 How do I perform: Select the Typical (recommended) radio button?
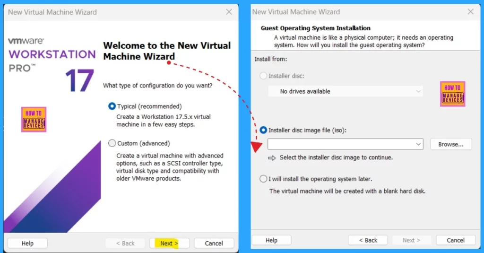pyautogui.click(x=112, y=106)
